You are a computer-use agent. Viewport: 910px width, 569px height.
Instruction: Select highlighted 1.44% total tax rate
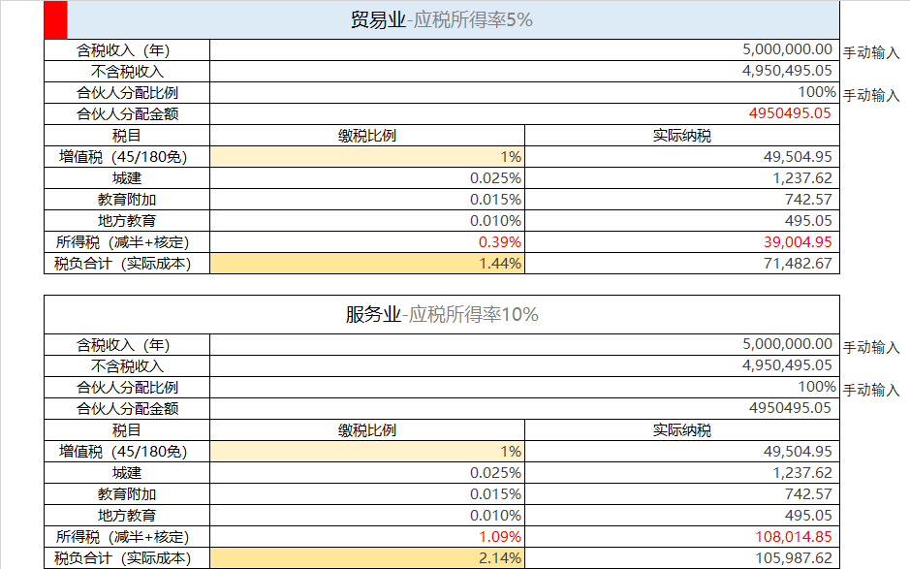point(367,263)
